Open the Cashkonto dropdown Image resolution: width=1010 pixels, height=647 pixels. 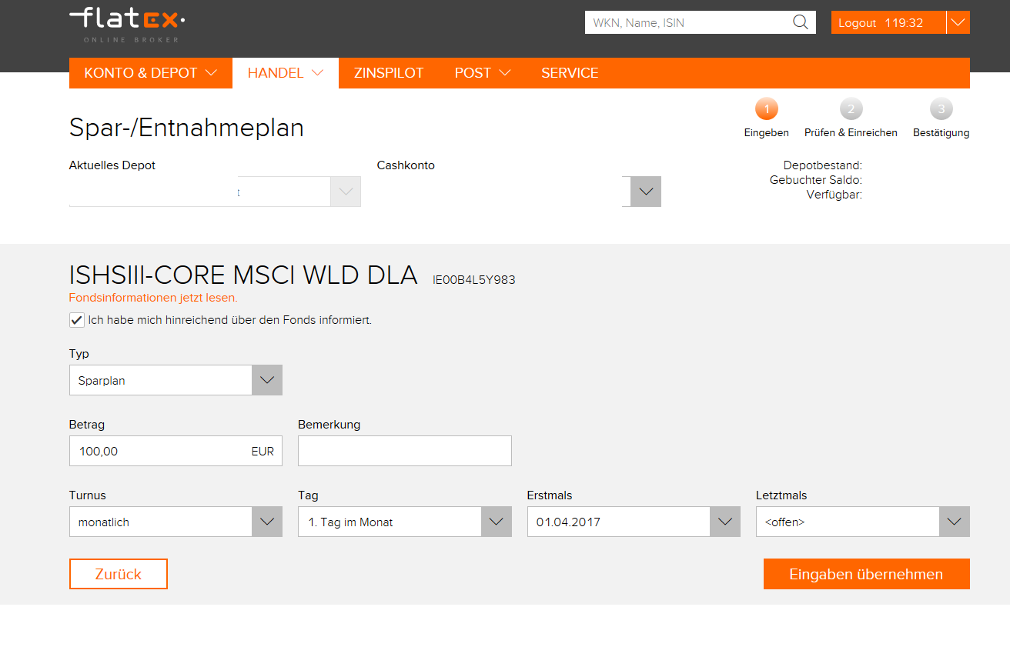(645, 192)
